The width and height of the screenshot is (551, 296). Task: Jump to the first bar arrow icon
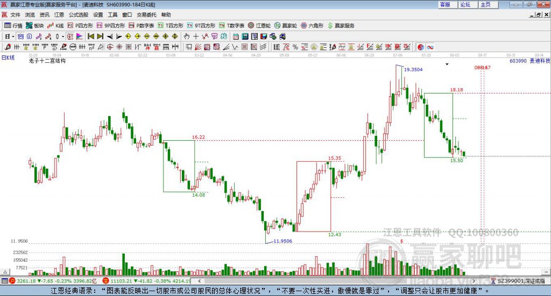(90, 36)
